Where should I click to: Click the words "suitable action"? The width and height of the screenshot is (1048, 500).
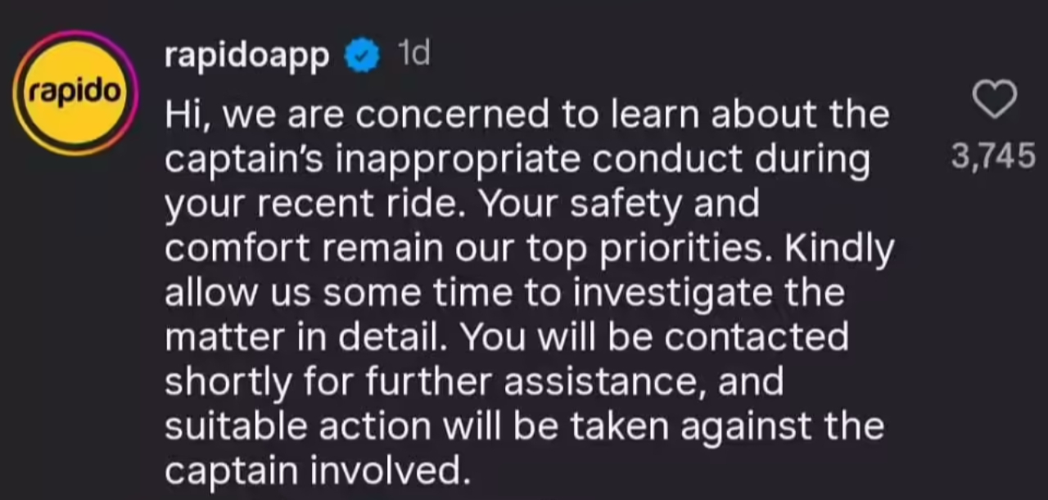pyautogui.click(x=297, y=426)
